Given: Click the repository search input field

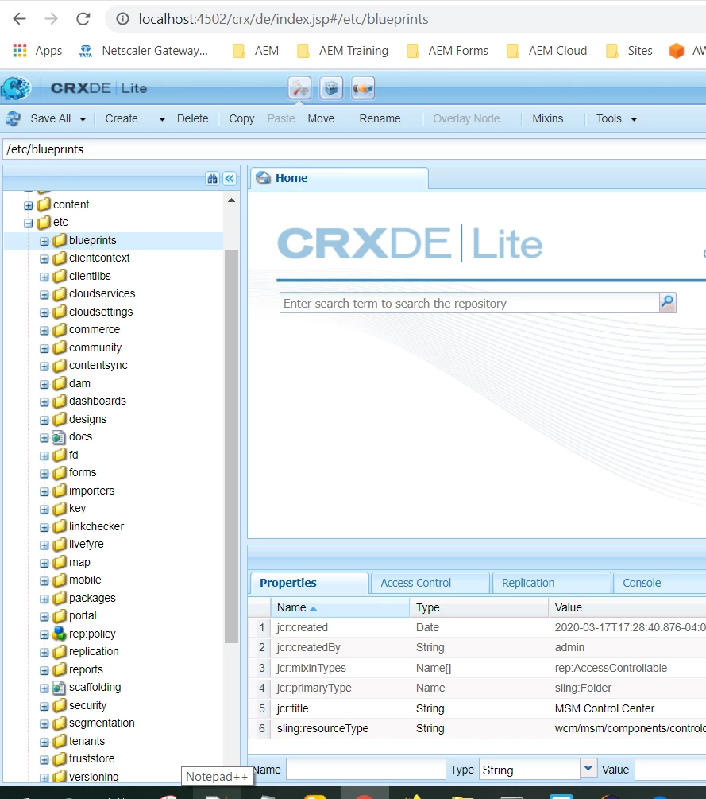Looking at the screenshot, I should click(x=469, y=303).
